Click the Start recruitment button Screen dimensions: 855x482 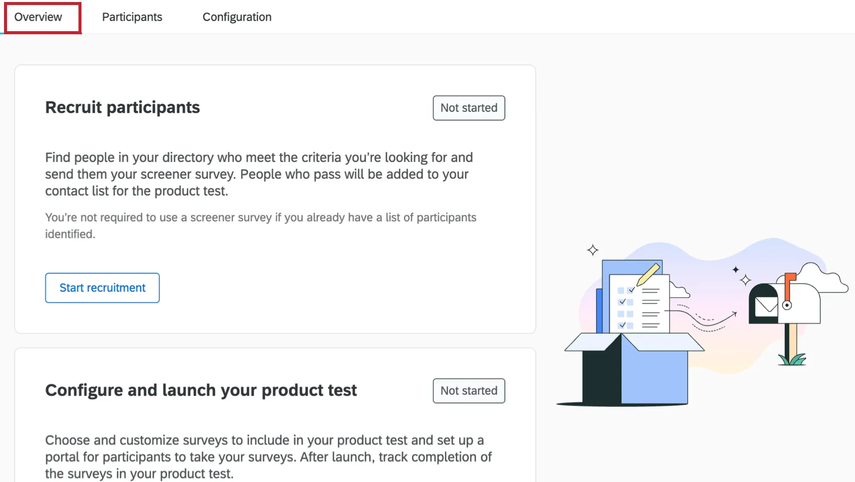click(x=102, y=288)
